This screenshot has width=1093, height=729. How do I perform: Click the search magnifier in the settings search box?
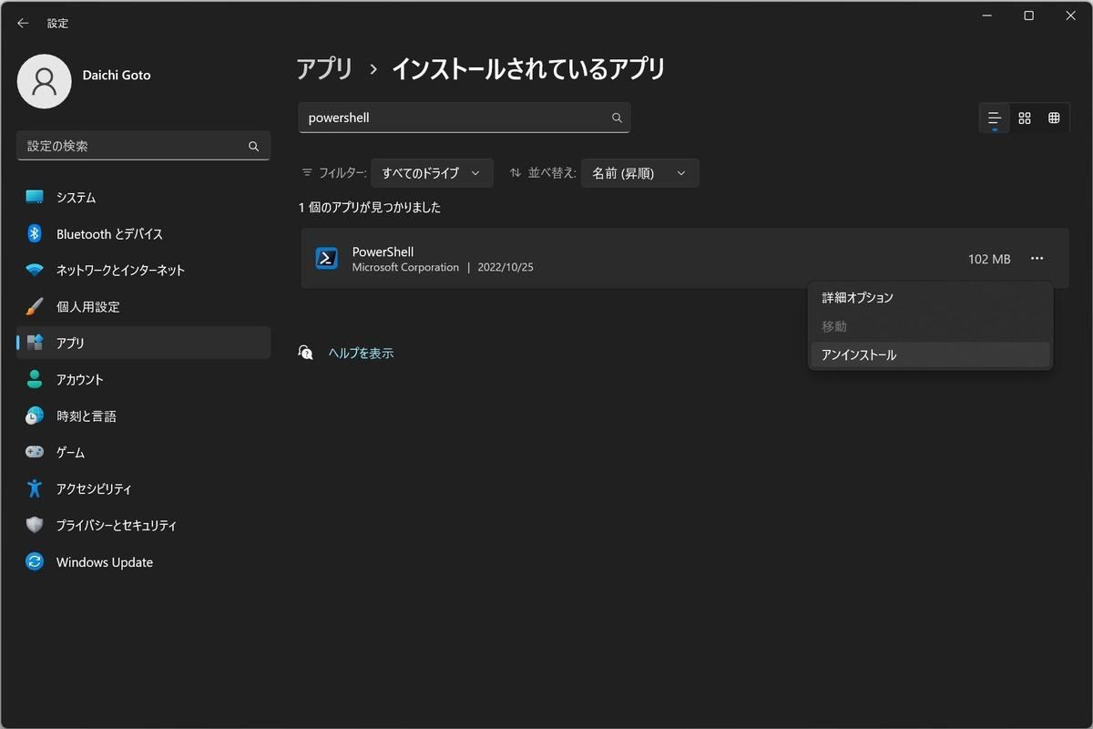click(254, 146)
